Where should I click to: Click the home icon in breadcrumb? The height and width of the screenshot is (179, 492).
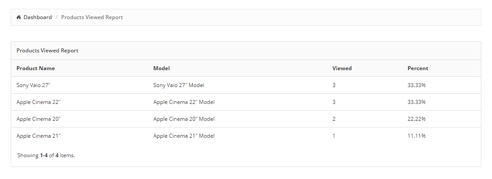click(19, 17)
